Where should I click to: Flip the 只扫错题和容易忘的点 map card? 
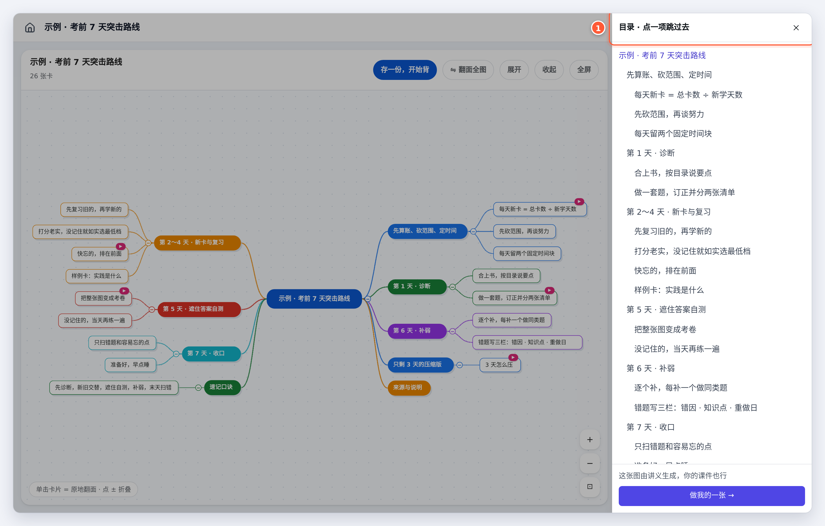[122, 343]
